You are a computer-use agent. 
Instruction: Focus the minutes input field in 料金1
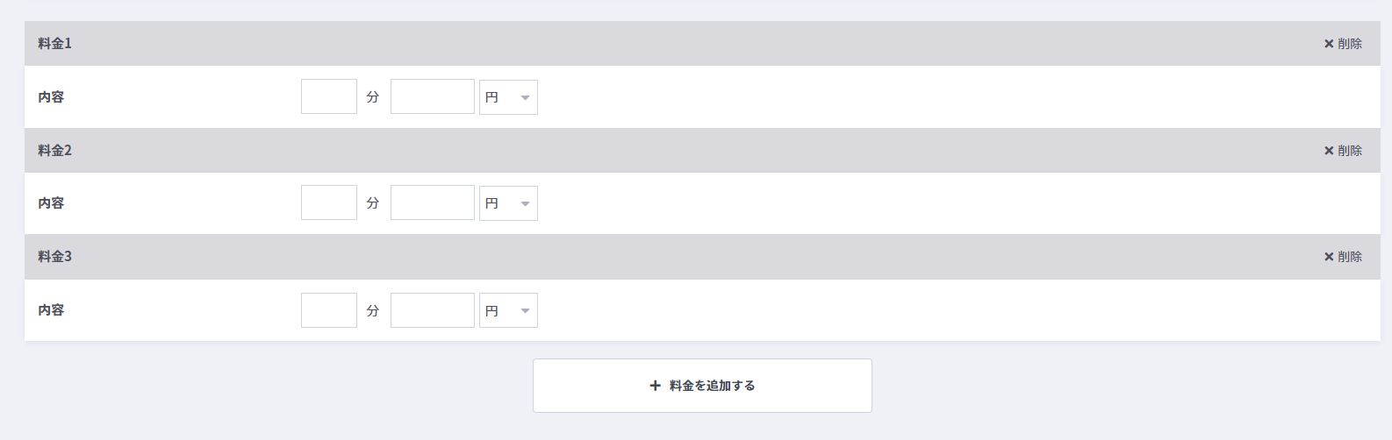(x=329, y=96)
